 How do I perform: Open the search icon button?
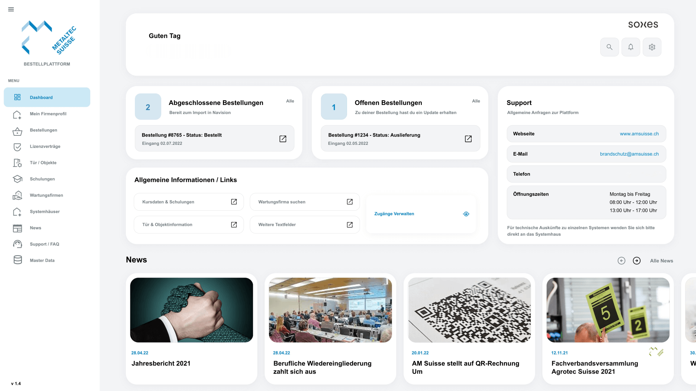[609, 47]
